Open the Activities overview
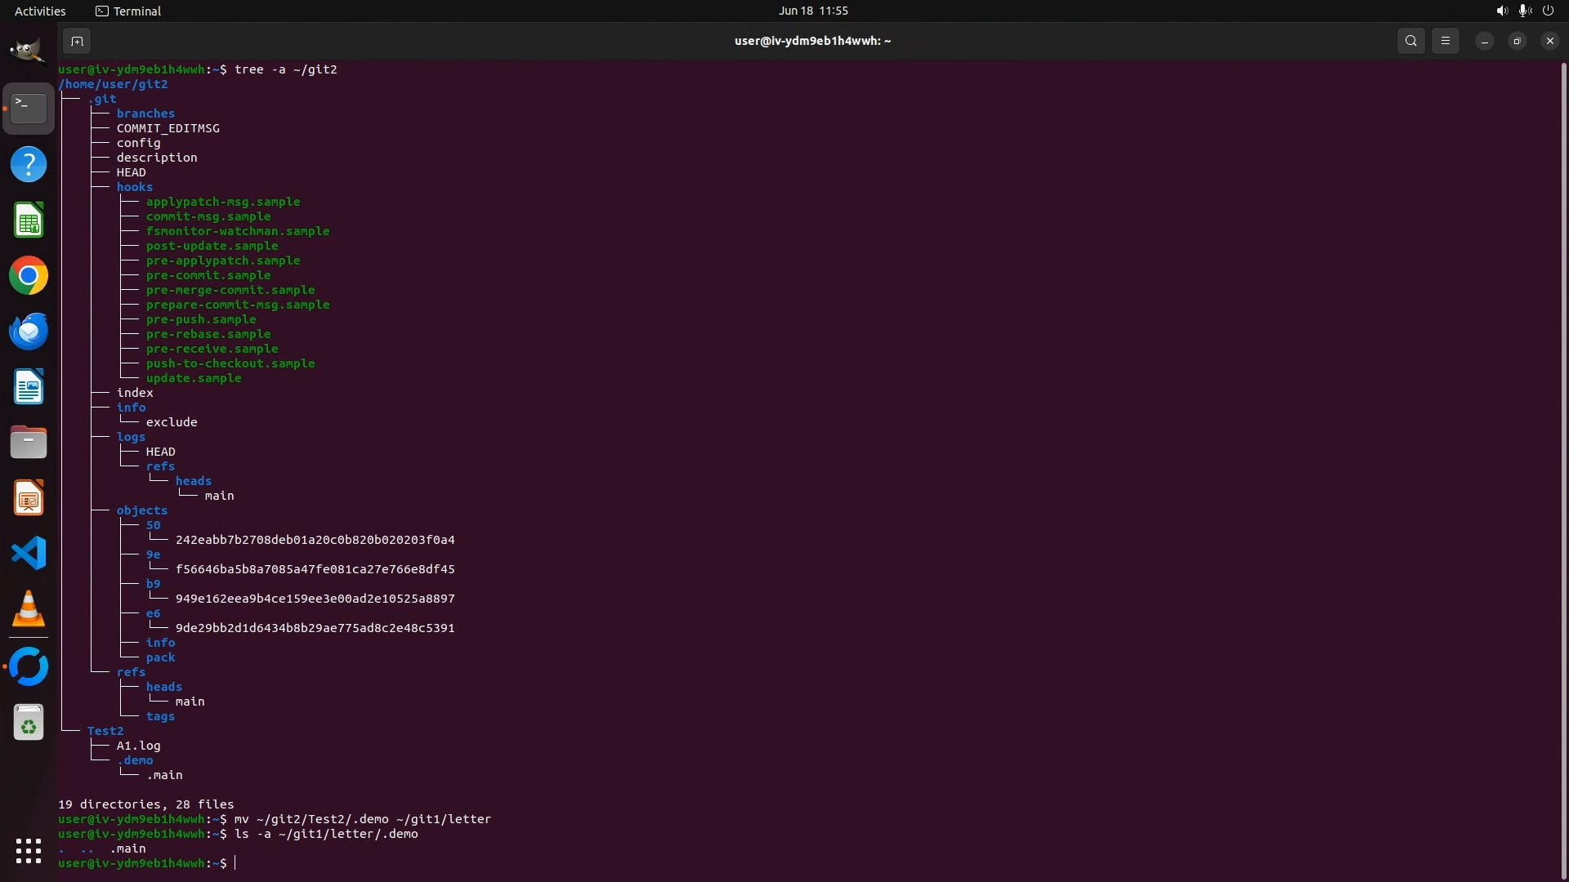The width and height of the screenshot is (1569, 882). (x=40, y=11)
